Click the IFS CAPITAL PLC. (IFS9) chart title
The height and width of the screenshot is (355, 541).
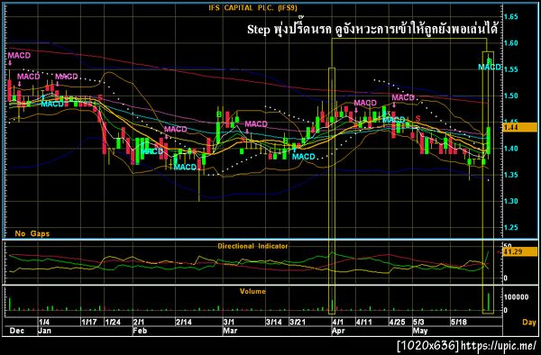252,8
